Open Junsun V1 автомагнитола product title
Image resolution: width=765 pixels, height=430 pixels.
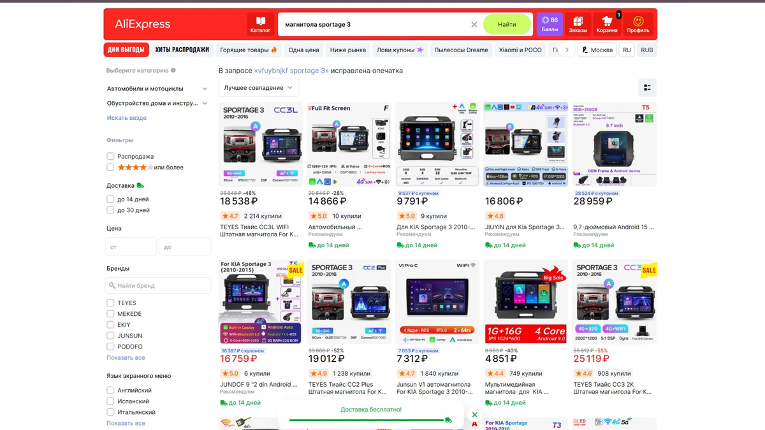point(435,388)
